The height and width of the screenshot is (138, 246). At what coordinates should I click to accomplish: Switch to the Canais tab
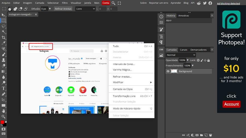(x=184, y=50)
